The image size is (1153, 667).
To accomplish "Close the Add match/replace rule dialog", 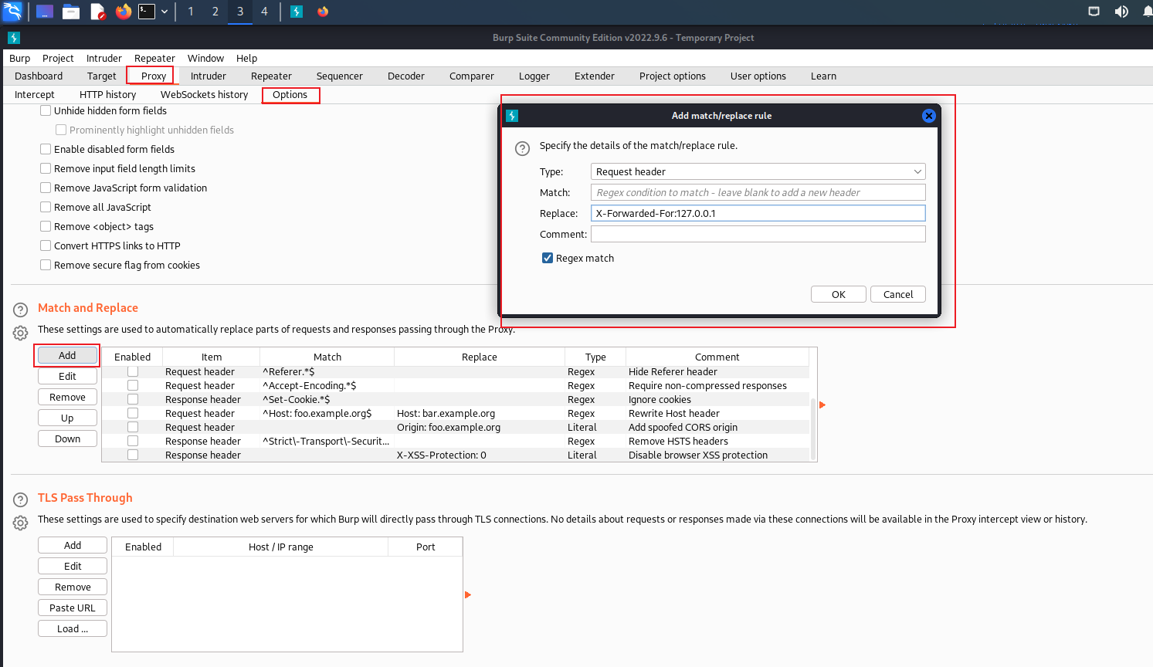I will click(x=929, y=116).
